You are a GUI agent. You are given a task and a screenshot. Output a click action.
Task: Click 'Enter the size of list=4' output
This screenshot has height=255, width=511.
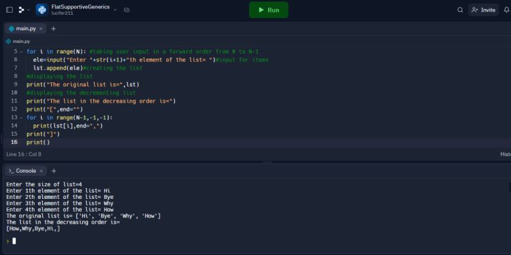(x=44, y=184)
